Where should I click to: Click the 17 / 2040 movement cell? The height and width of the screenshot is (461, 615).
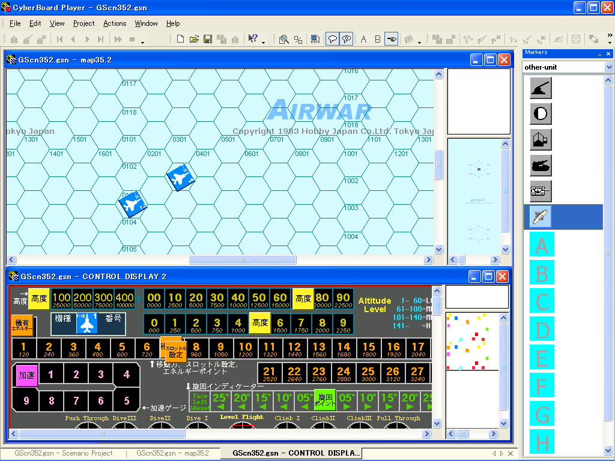(x=418, y=349)
